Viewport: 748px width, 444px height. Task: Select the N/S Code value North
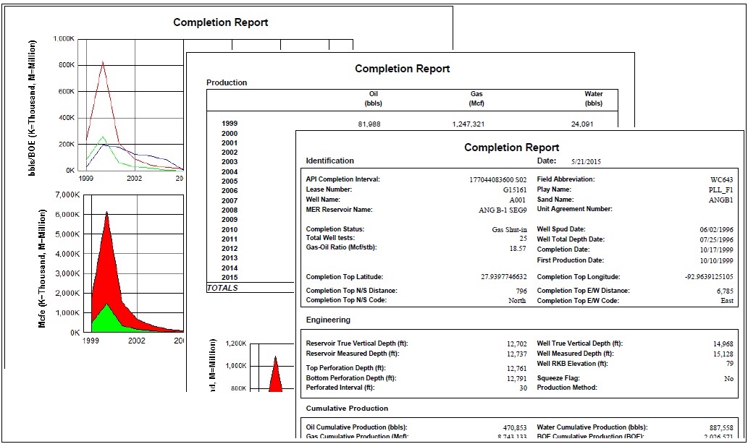point(517,301)
